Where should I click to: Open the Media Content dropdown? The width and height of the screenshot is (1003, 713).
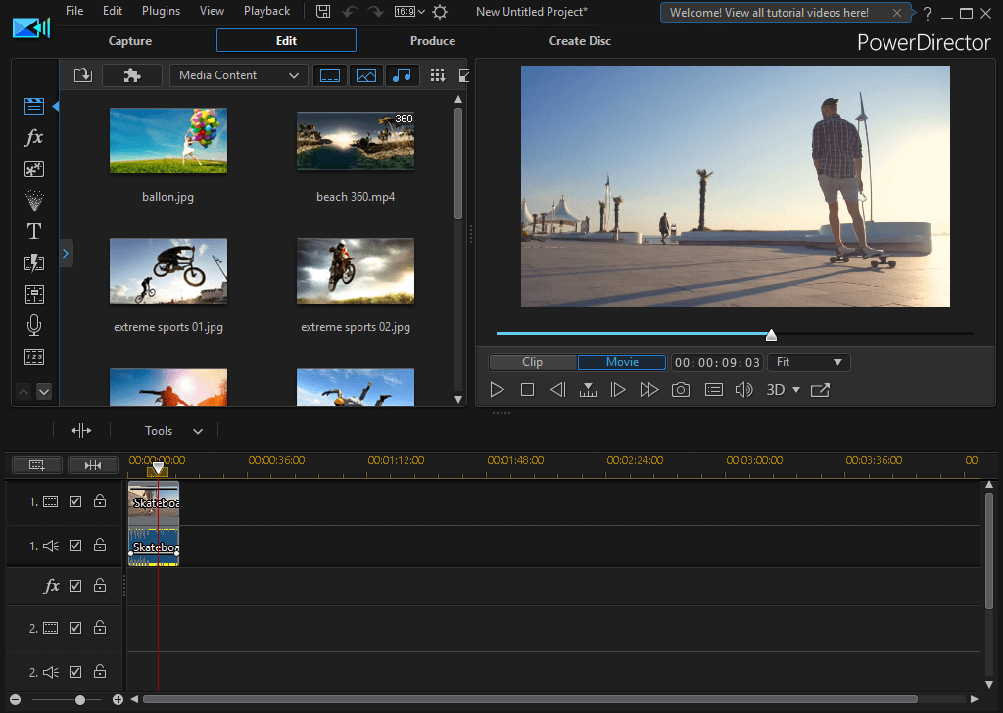[238, 75]
